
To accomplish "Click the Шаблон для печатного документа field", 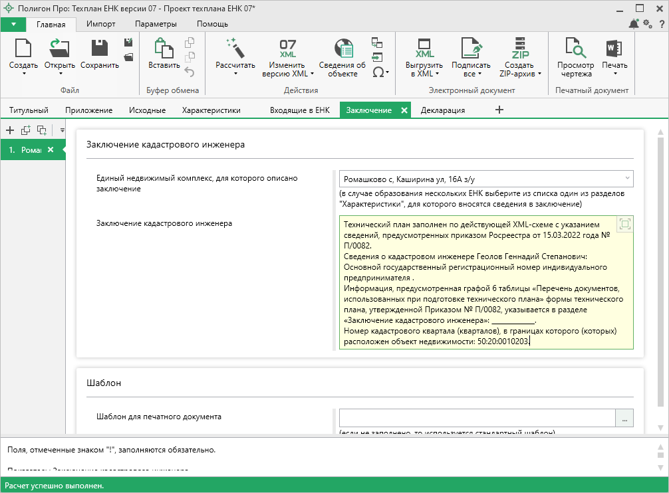I will pyautogui.click(x=477, y=418).
